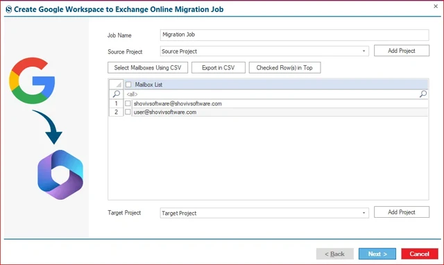Check the user@shovivsoftware.com mailbox checkbox
The image size is (444, 265).
point(128,112)
